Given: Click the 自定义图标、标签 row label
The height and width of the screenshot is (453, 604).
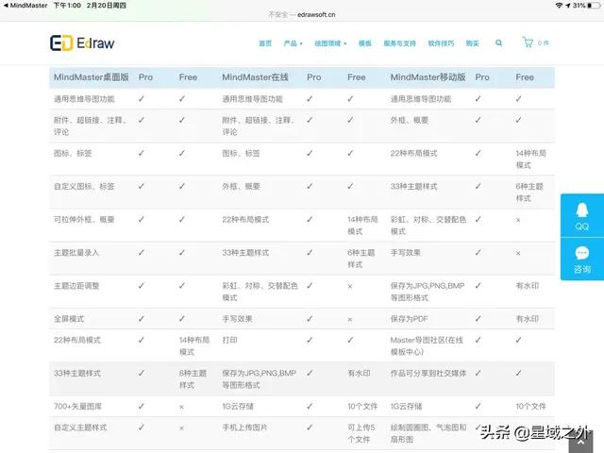Looking at the screenshot, I should (x=84, y=187).
